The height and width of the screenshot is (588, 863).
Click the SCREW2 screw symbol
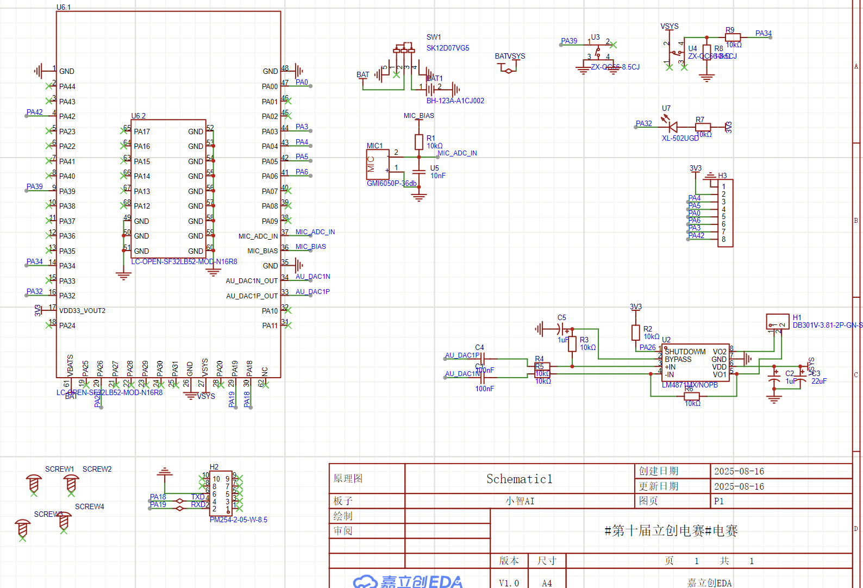(x=71, y=483)
